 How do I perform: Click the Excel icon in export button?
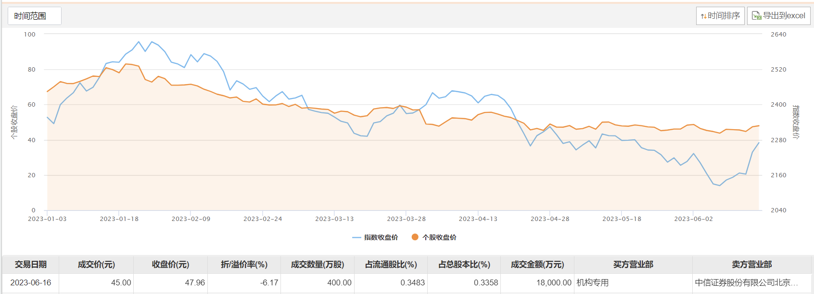[x=756, y=16]
